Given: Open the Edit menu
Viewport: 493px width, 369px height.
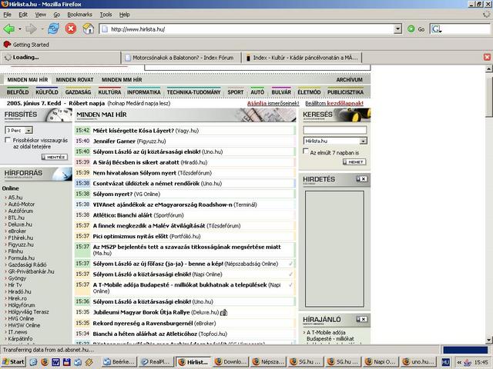Looking at the screenshot, I should (x=23, y=15).
